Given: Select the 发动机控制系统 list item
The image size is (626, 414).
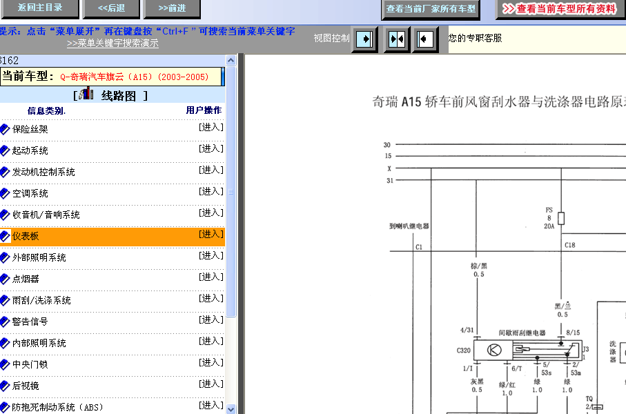Looking at the screenshot, I should [43, 172].
